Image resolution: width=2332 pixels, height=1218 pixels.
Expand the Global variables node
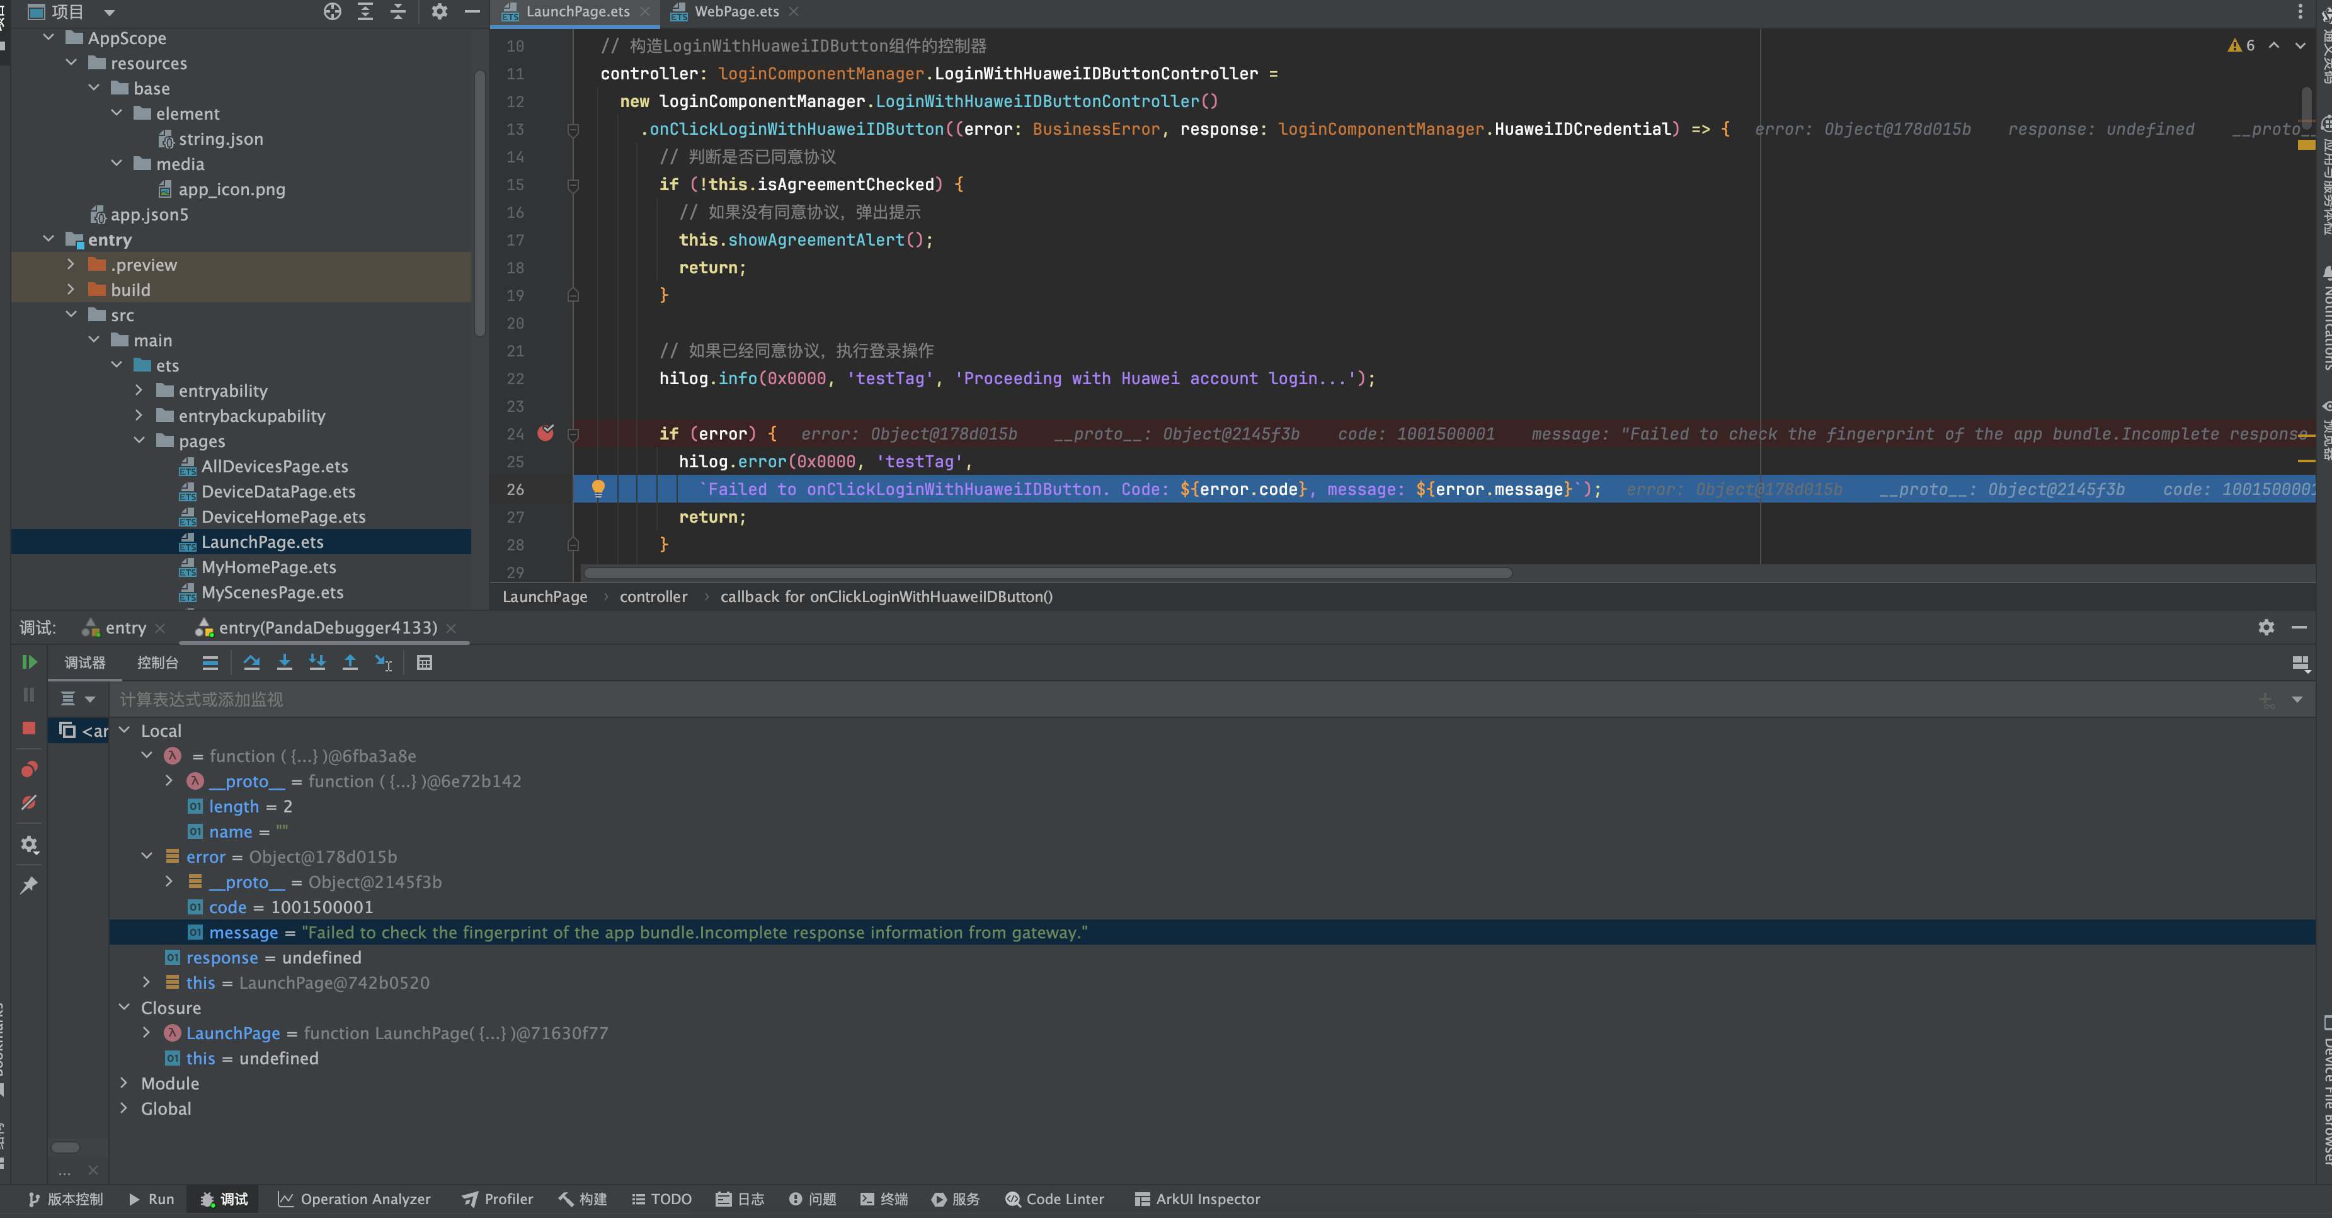tap(124, 1108)
